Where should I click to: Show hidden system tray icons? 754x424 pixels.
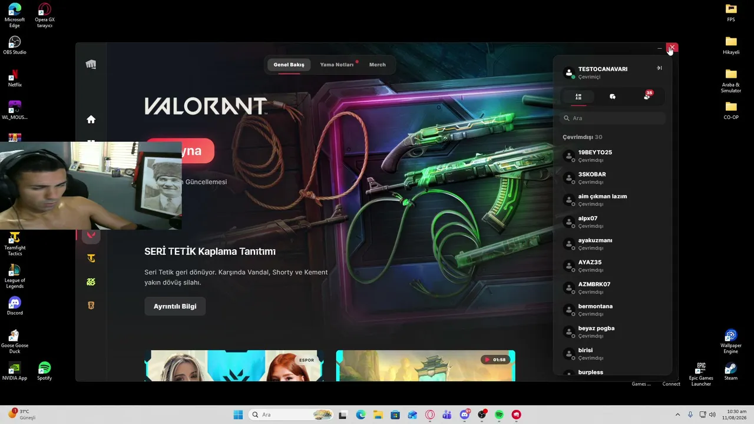[x=677, y=415]
